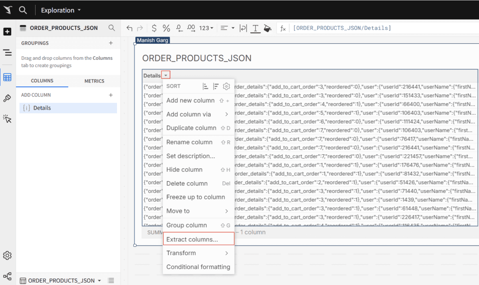Undo the last action

pyautogui.click(x=129, y=28)
